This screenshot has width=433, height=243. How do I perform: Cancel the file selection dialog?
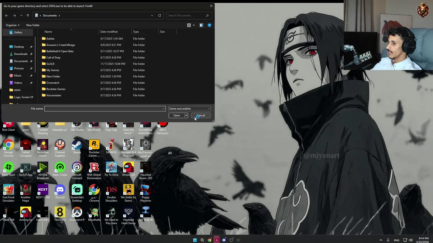pyautogui.click(x=201, y=115)
